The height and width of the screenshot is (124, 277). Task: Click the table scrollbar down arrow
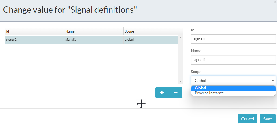181,81
